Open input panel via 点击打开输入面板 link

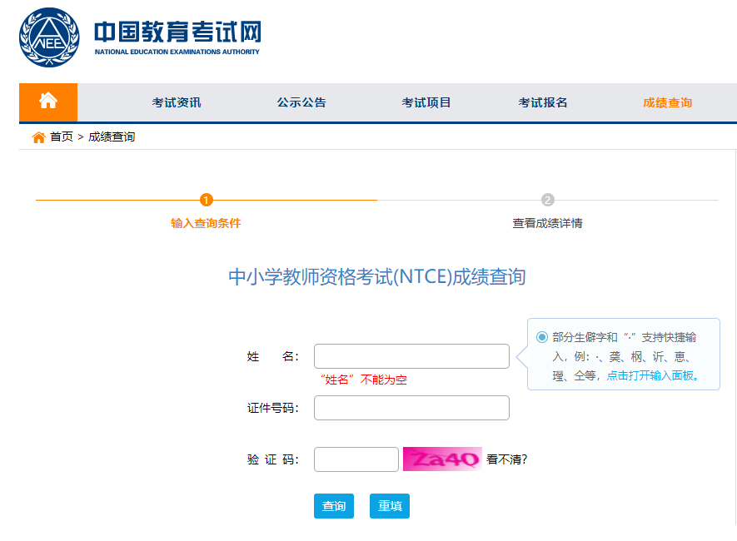click(652, 375)
